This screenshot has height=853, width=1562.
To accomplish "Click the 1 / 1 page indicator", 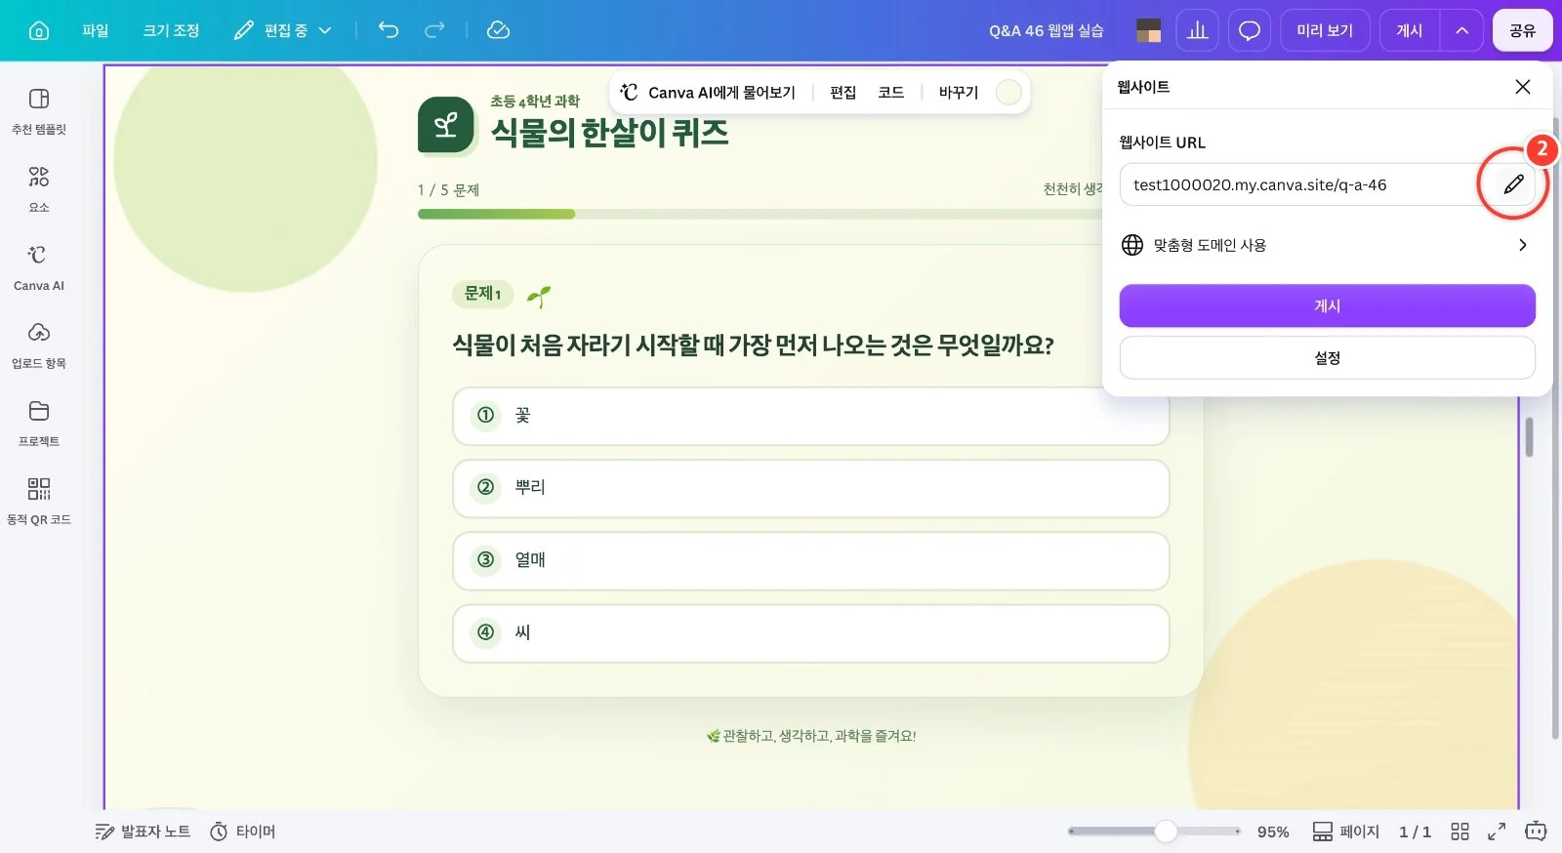I will 1415,832.
